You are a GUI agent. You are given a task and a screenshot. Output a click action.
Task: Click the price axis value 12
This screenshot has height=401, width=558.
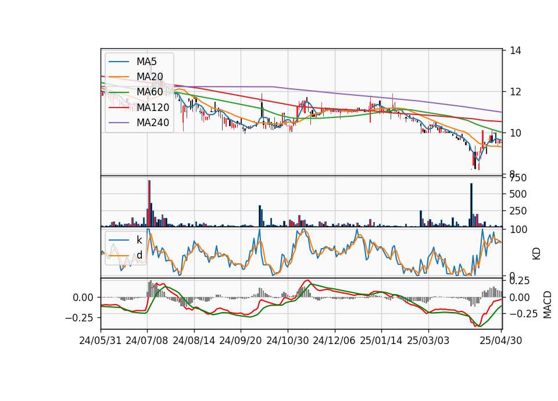point(516,92)
